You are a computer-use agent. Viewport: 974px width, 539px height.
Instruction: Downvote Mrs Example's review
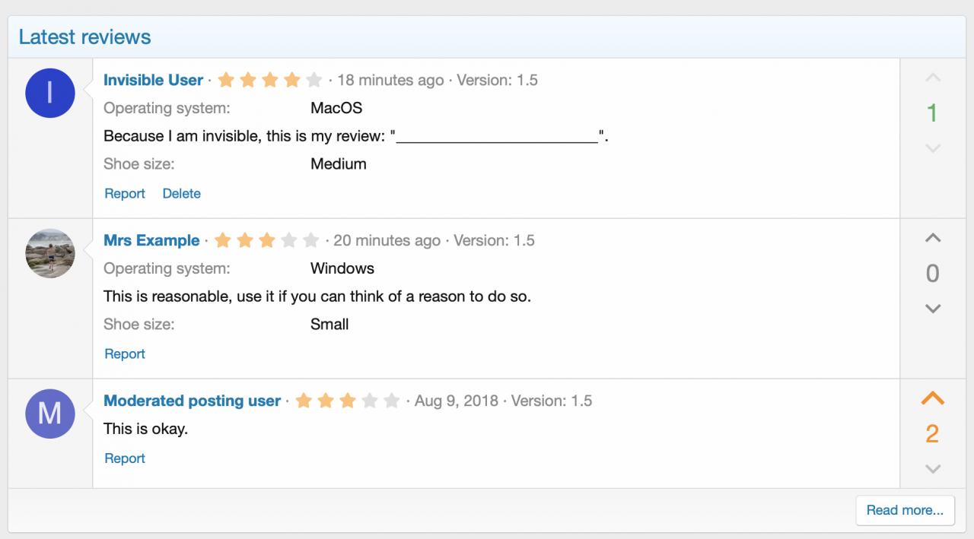click(932, 309)
